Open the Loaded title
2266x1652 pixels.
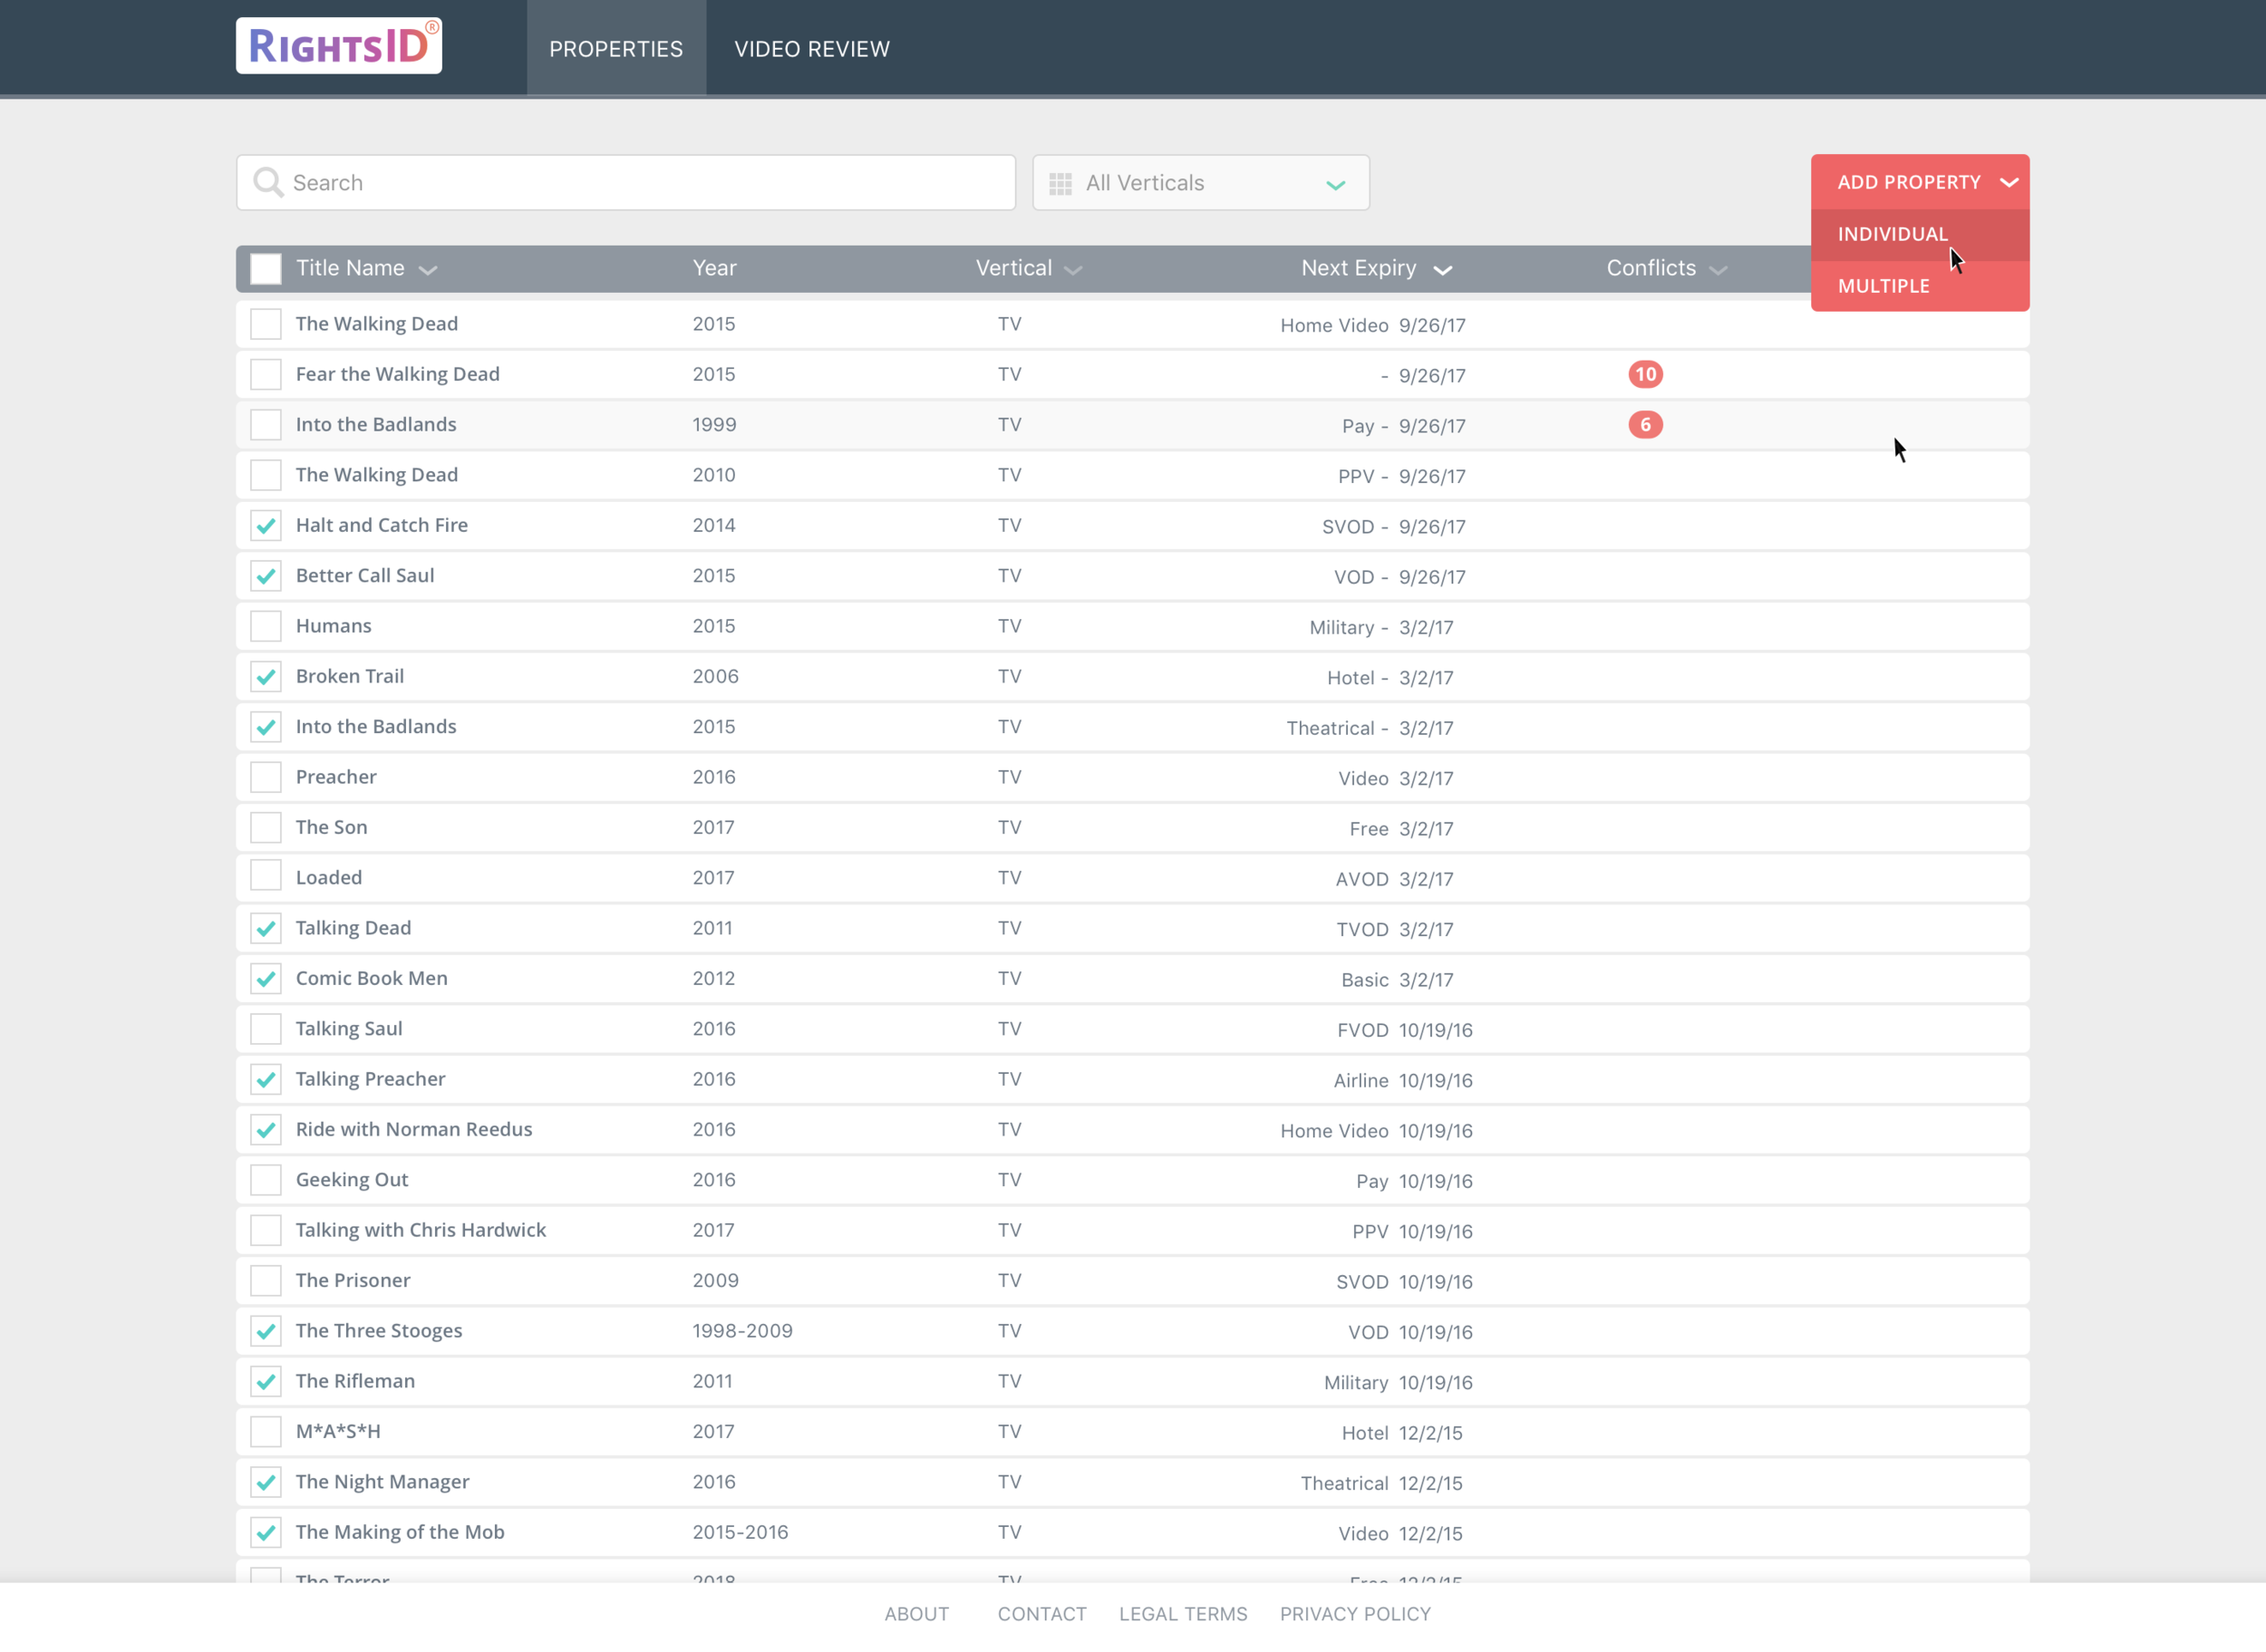click(x=329, y=877)
